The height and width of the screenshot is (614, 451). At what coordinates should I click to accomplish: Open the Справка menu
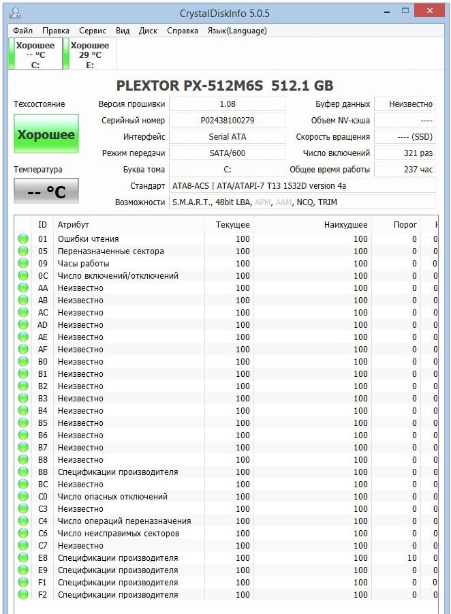point(183,31)
